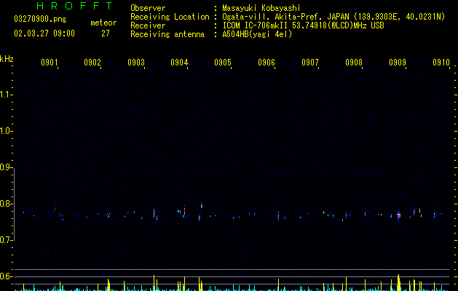Viewport: 458px width, 291px height.
Task: Click the 0.9 kHz axis label
Action: [x=6, y=167]
